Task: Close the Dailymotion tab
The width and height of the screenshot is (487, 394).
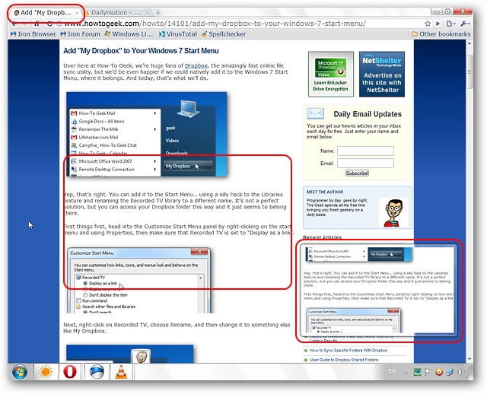Action: (x=147, y=13)
